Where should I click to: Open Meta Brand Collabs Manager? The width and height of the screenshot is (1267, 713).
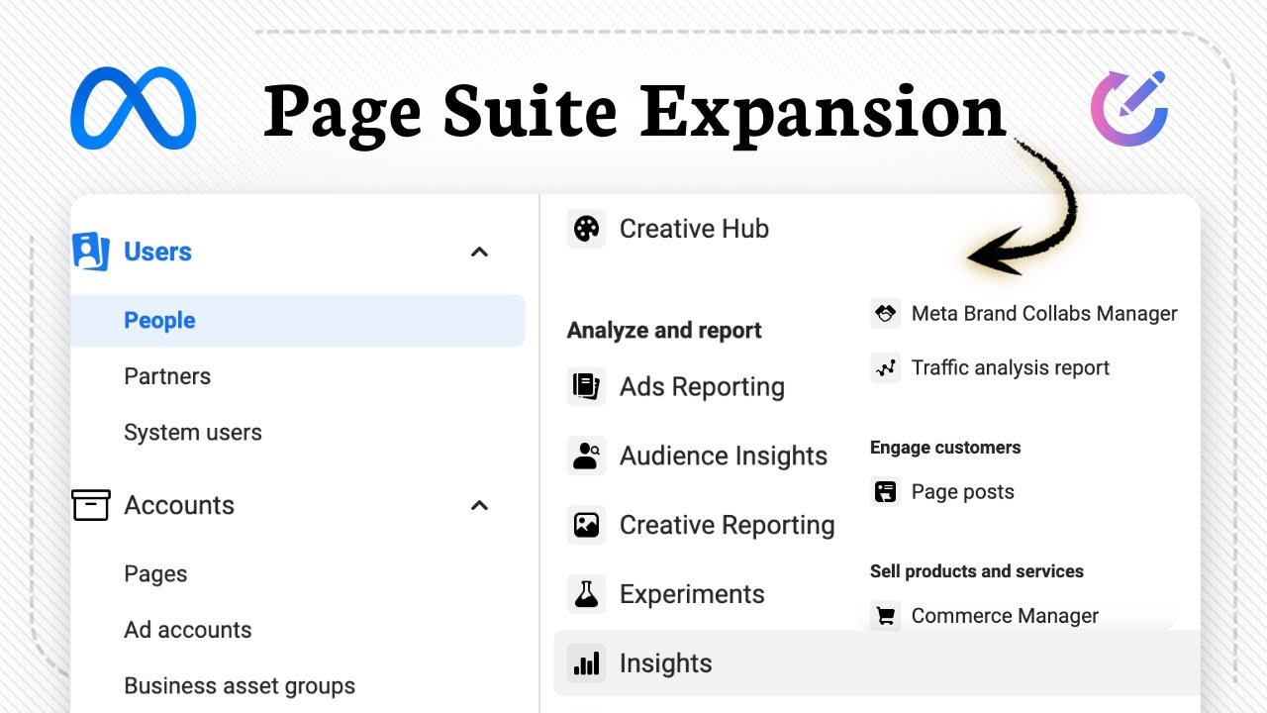[1044, 314]
